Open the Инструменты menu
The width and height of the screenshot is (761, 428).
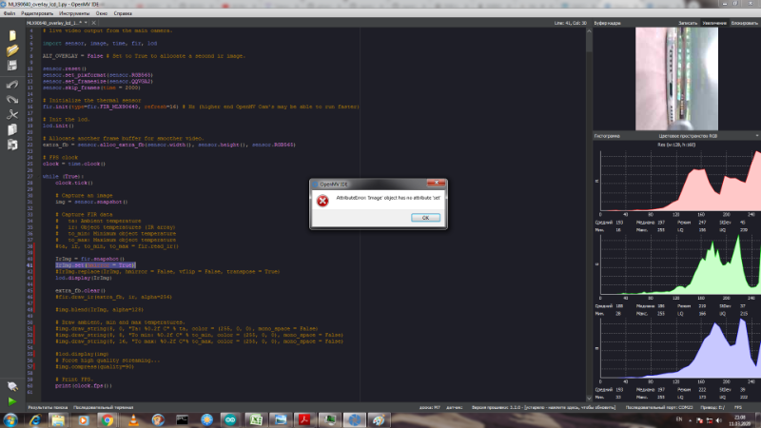tap(74, 13)
